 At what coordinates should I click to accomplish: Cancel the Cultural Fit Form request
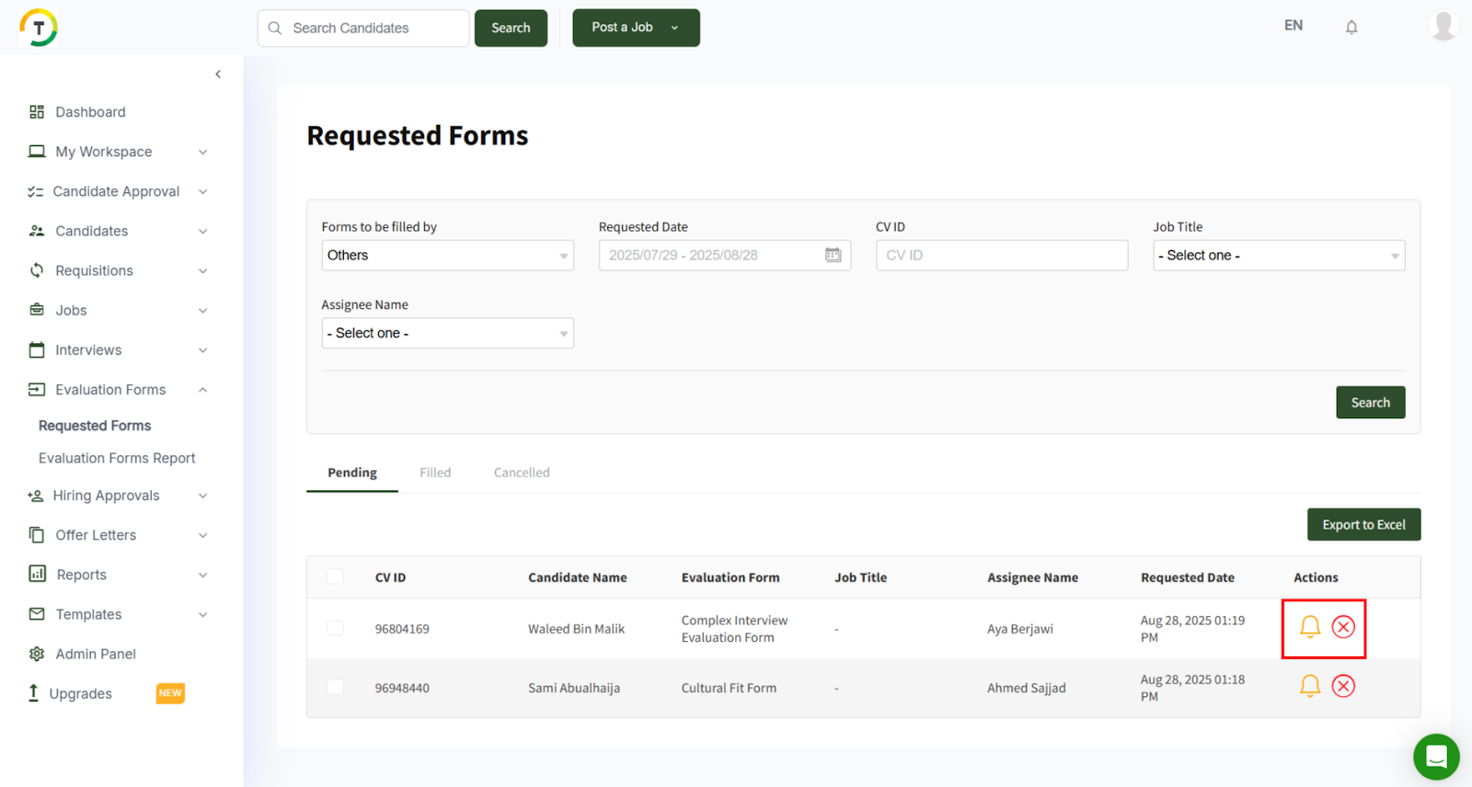tap(1343, 686)
